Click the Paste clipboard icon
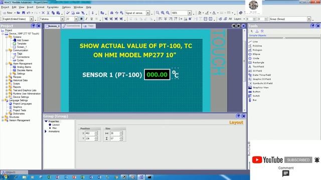This screenshot has width=321, height=180. point(58,13)
